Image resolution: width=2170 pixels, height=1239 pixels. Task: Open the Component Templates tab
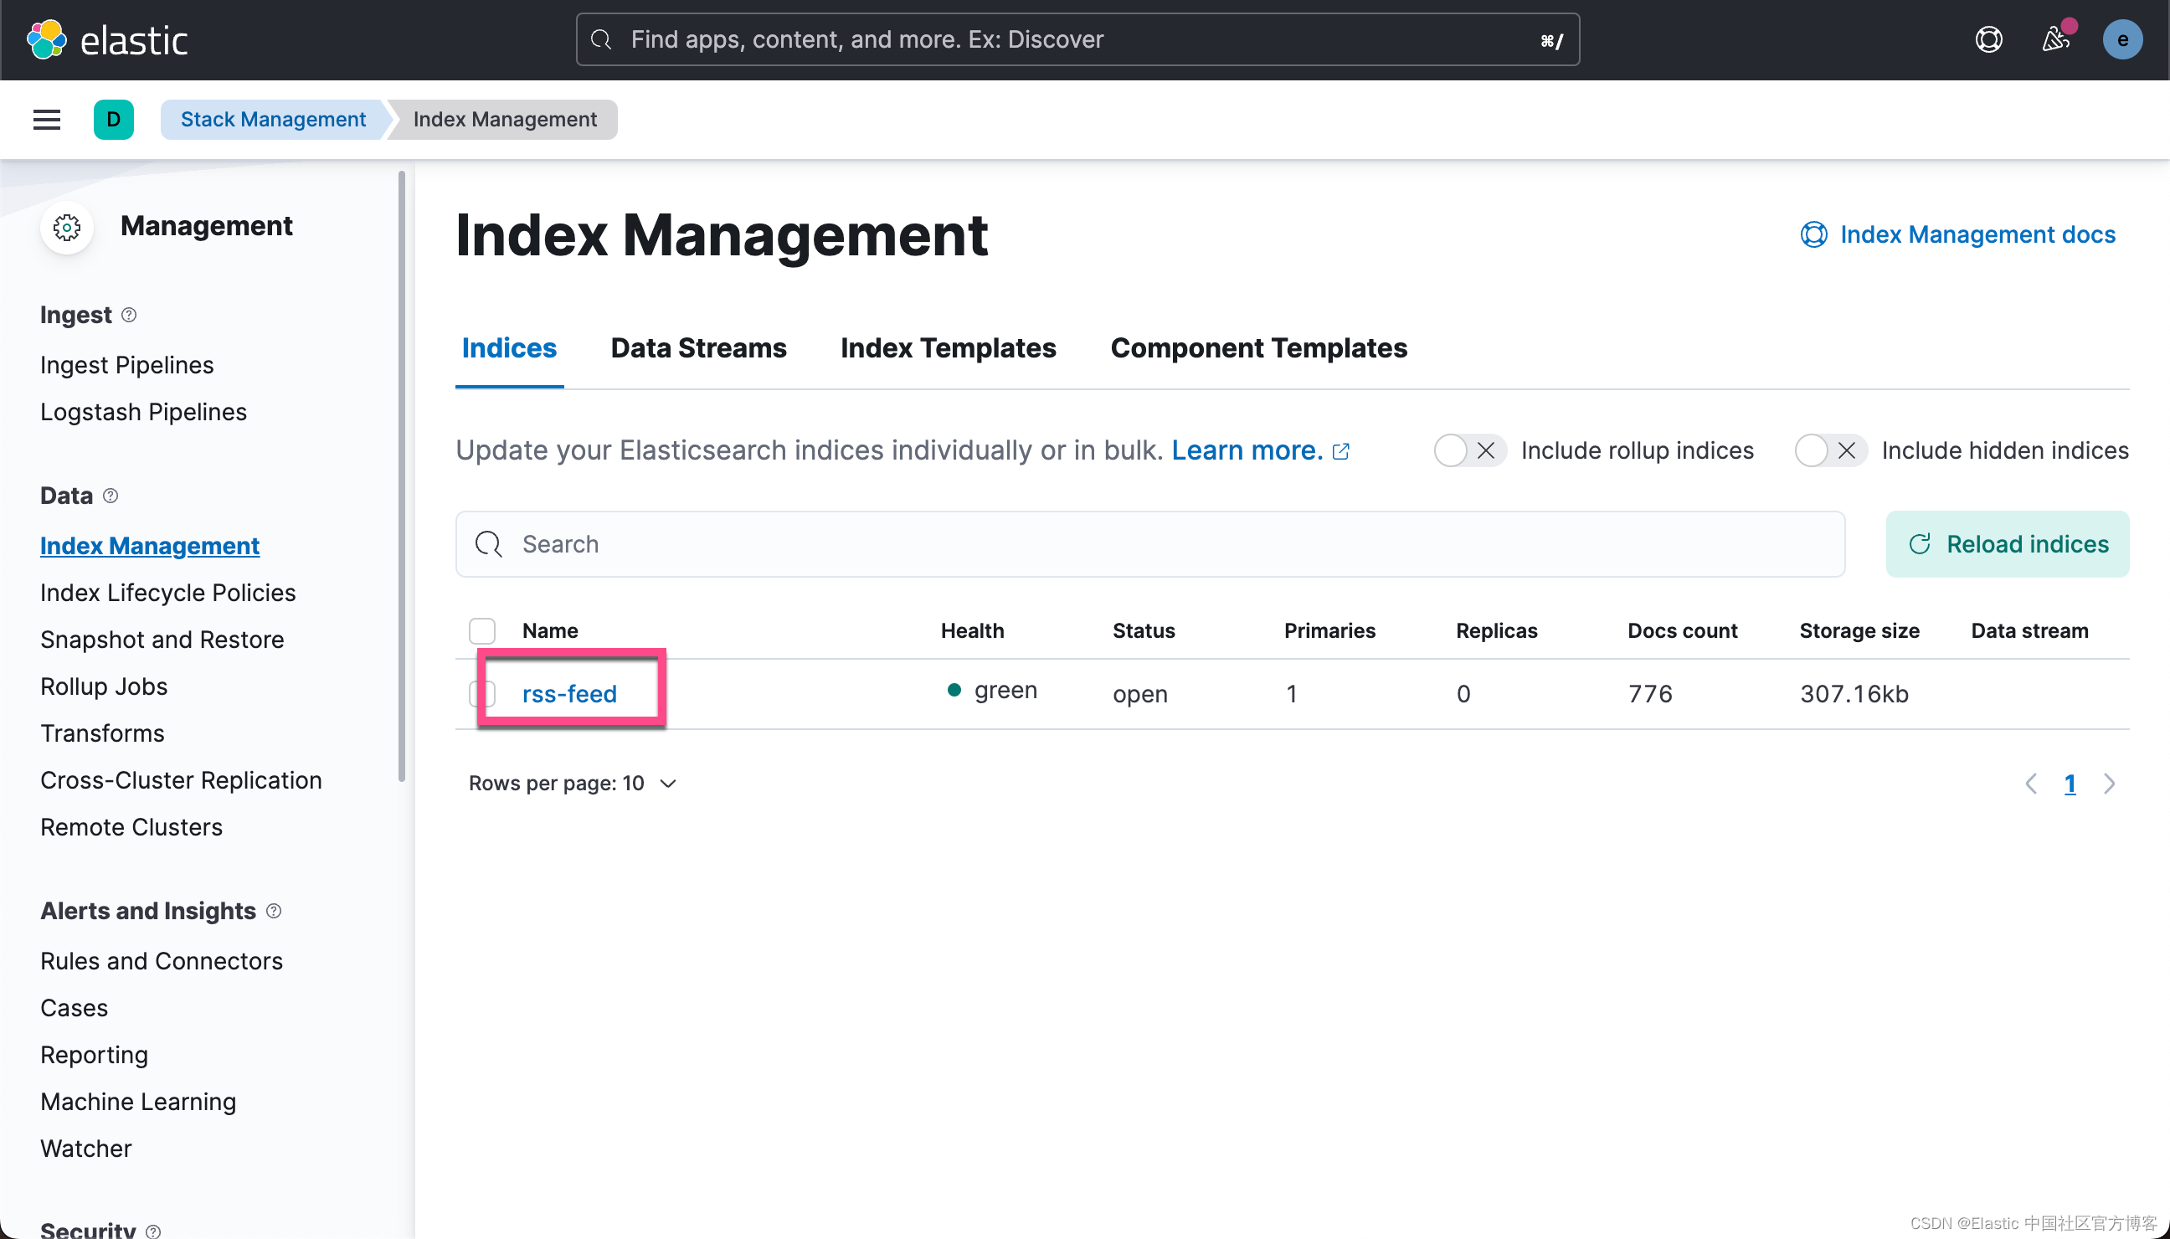click(1257, 348)
